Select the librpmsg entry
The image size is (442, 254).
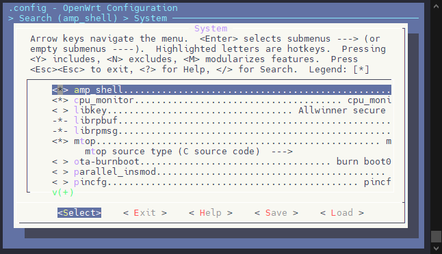coord(222,131)
